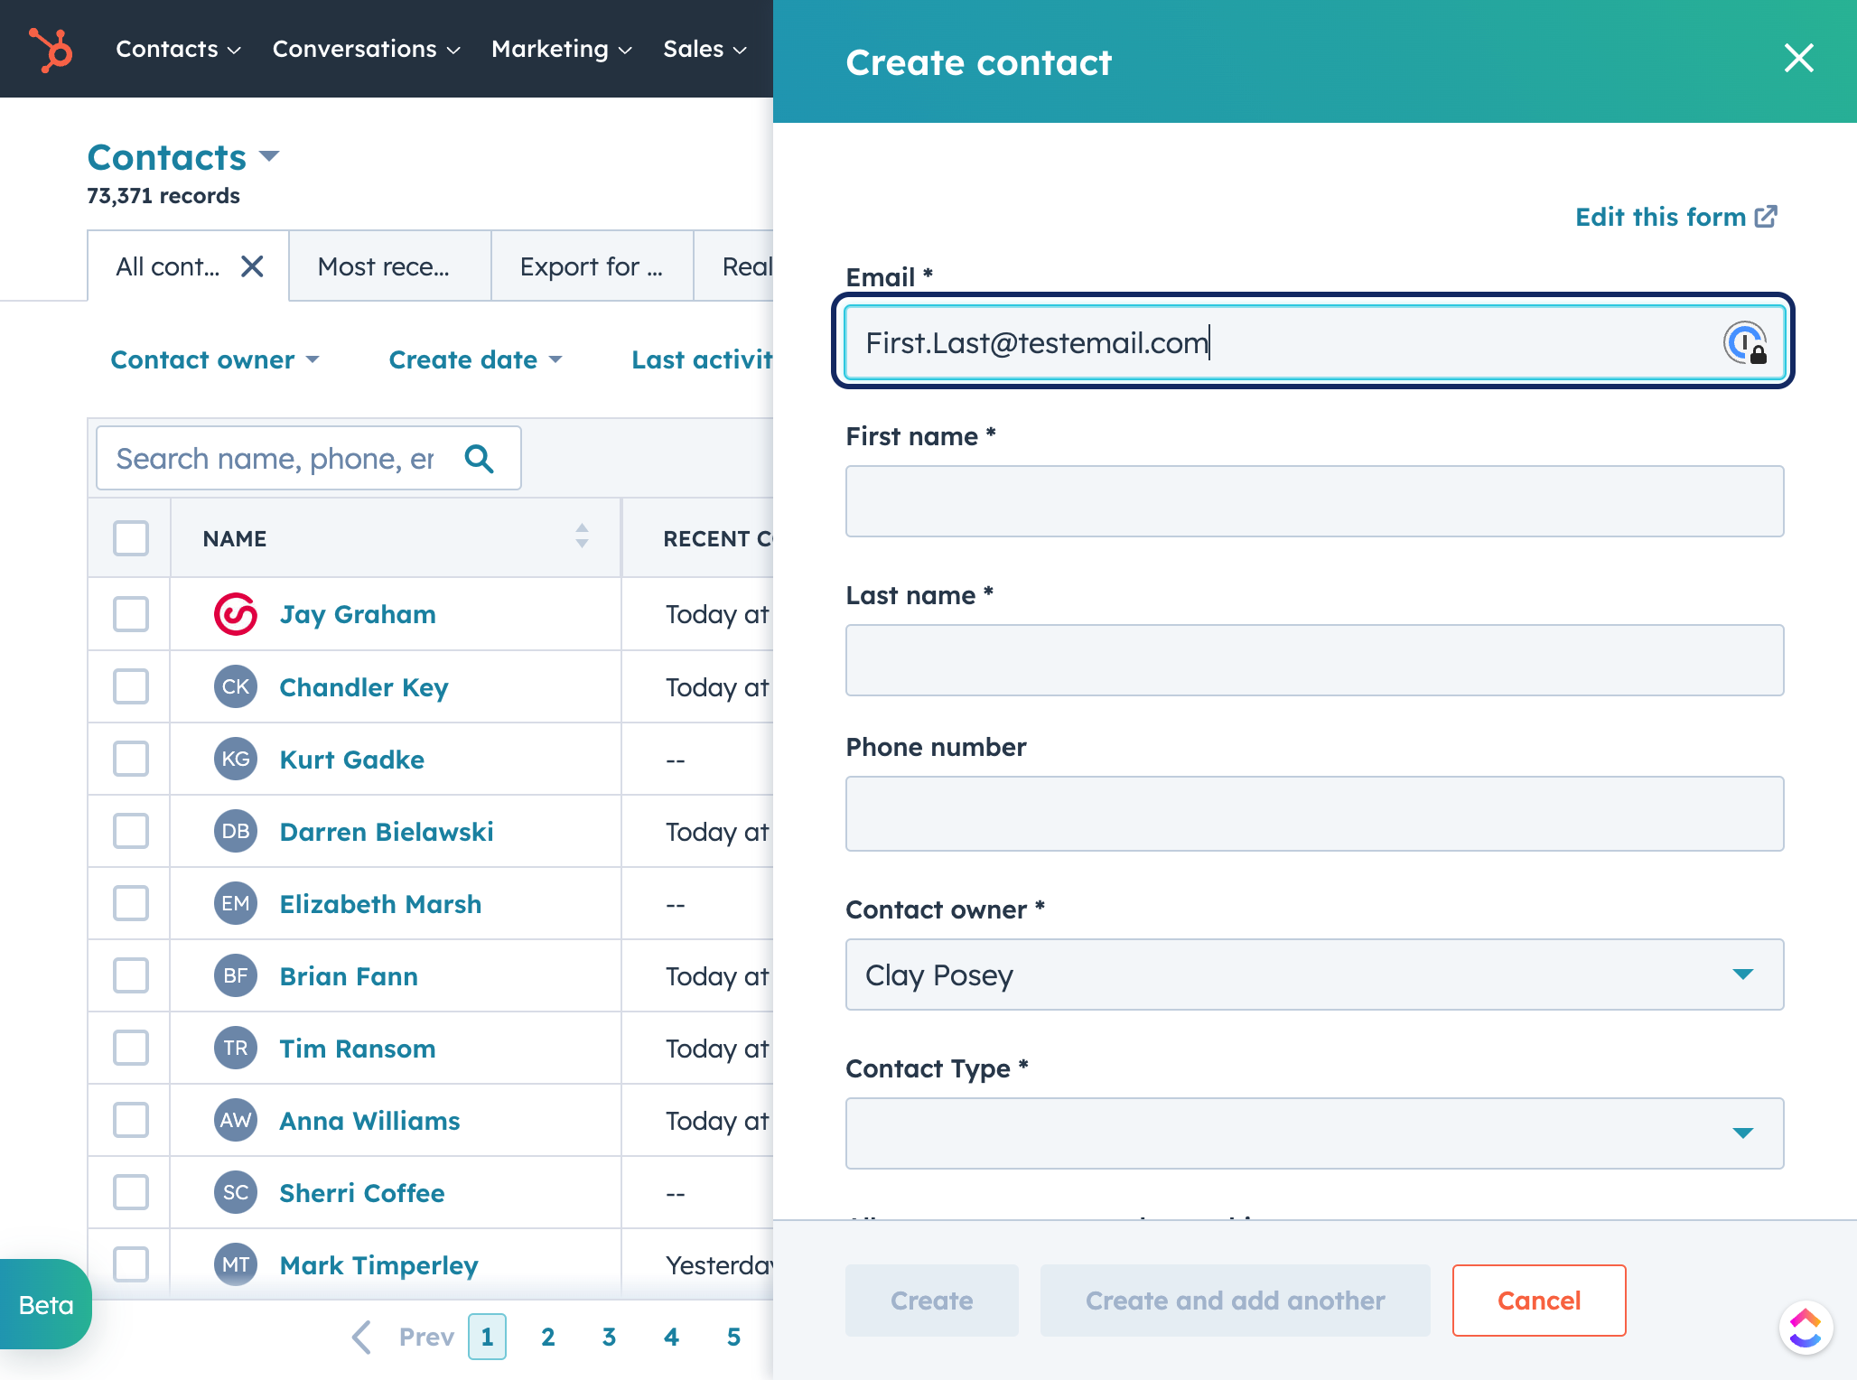
Task: Select the checkbox for Tim Ransom
Action: [x=131, y=1048]
